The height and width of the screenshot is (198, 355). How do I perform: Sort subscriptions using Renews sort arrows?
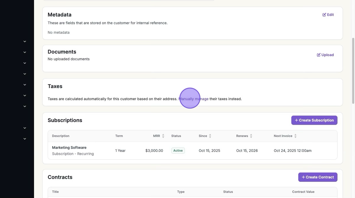point(251,136)
